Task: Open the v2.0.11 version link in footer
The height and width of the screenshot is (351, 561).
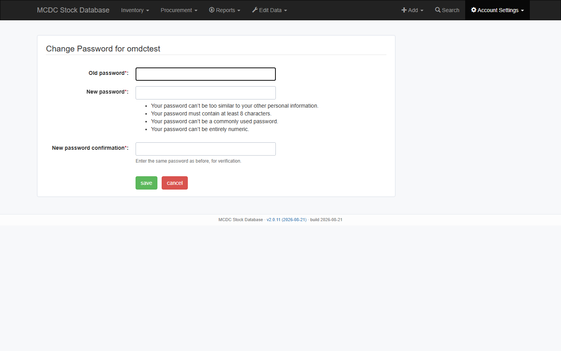Action: pos(286,220)
